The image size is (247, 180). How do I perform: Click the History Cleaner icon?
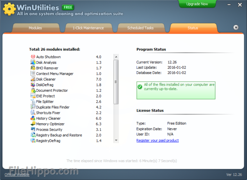point(33,118)
